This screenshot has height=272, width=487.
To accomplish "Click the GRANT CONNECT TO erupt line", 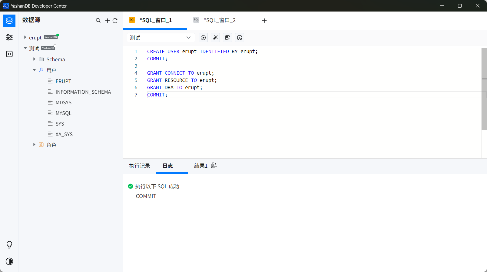I will pyautogui.click(x=181, y=73).
